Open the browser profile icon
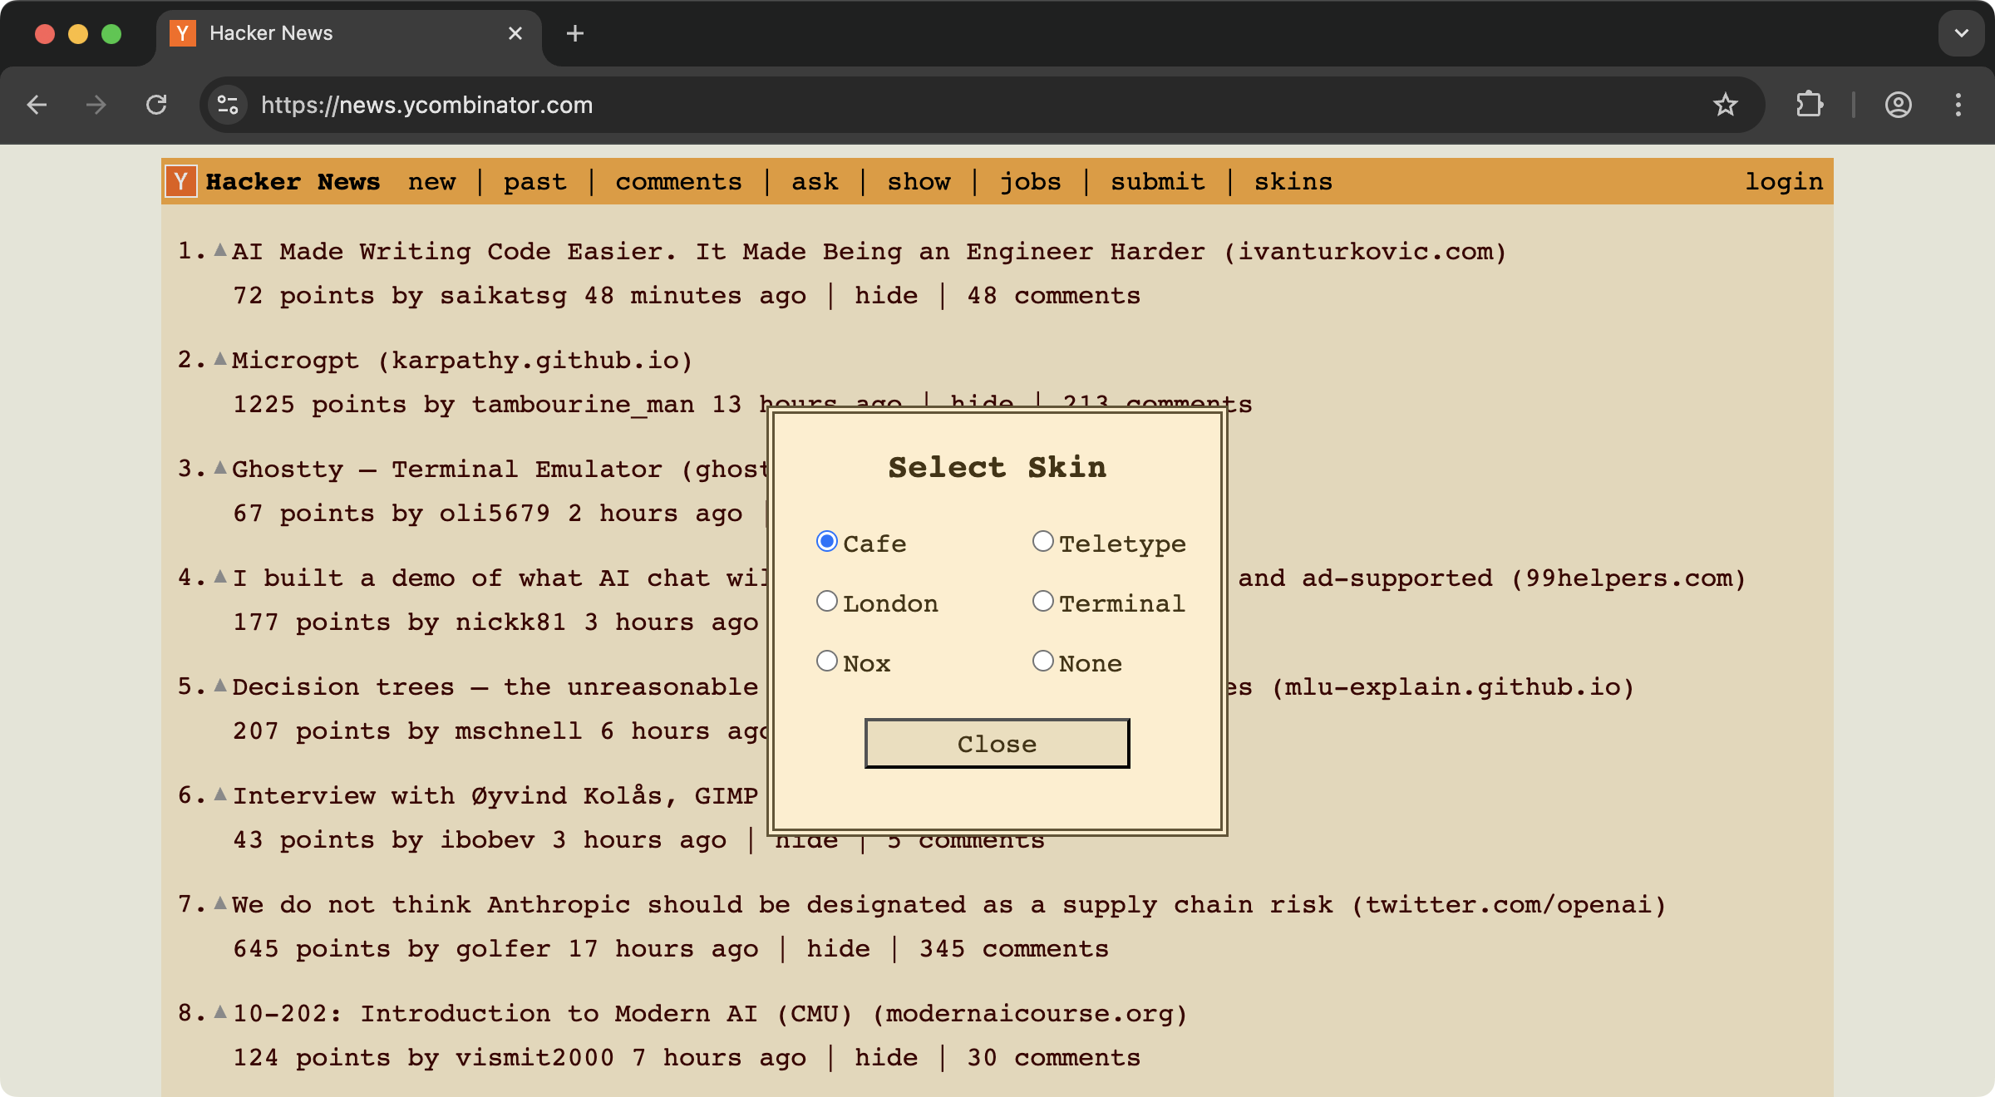Viewport: 1995px width, 1097px height. coord(1898,105)
